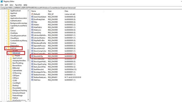Select the AutoplayHandlers key
Screen dimensions: 182x102
click(x=19, y=61)
